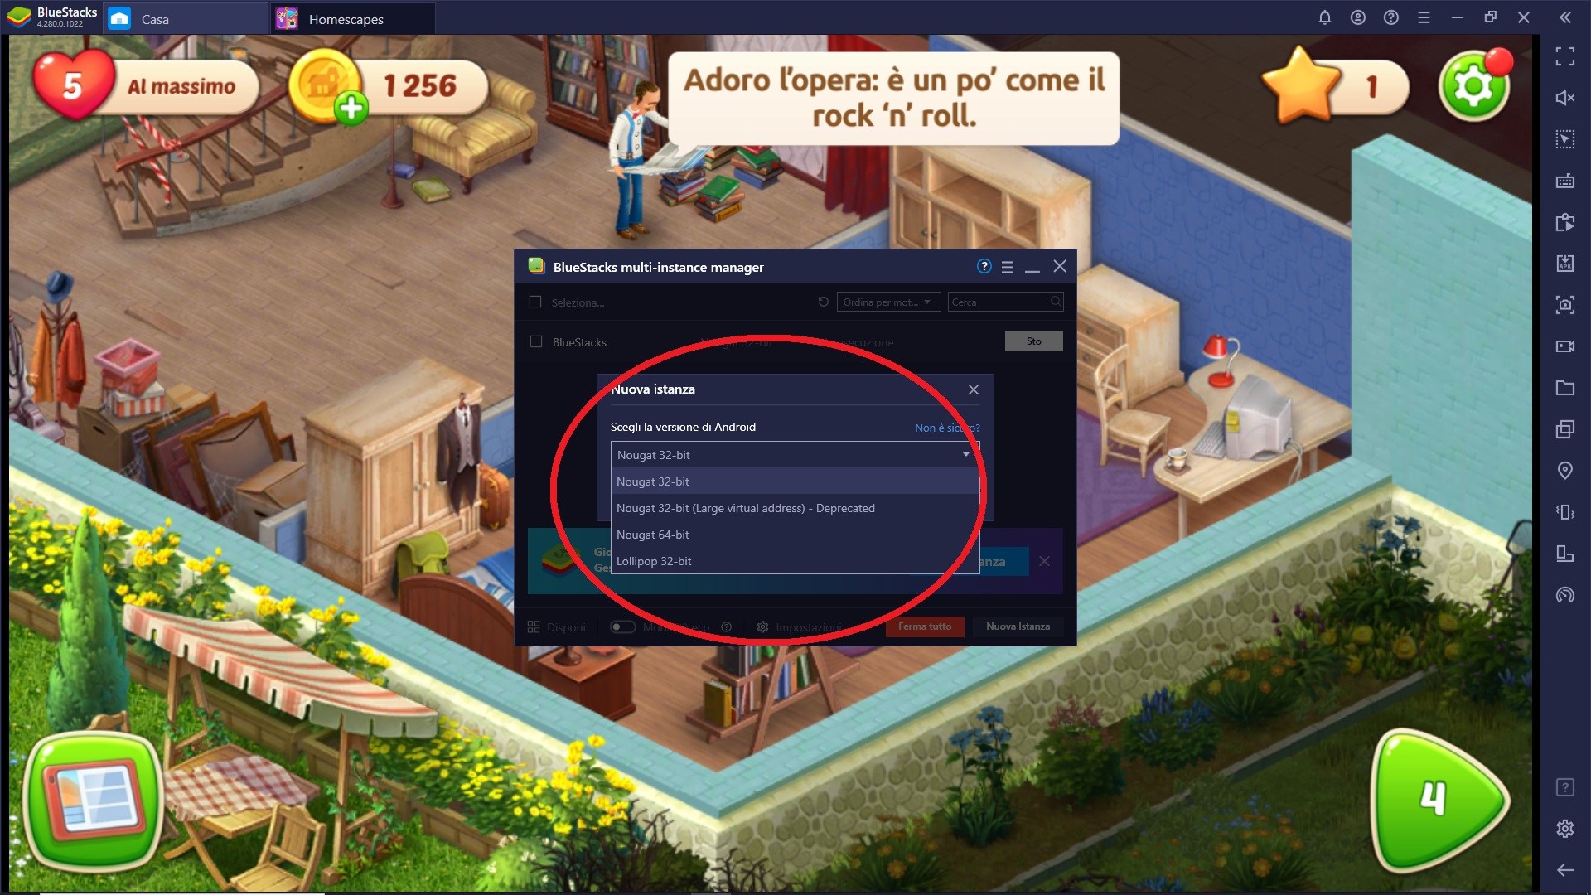
Task: Click the screenshot capture icon
Action: (x=1567, y=304)
